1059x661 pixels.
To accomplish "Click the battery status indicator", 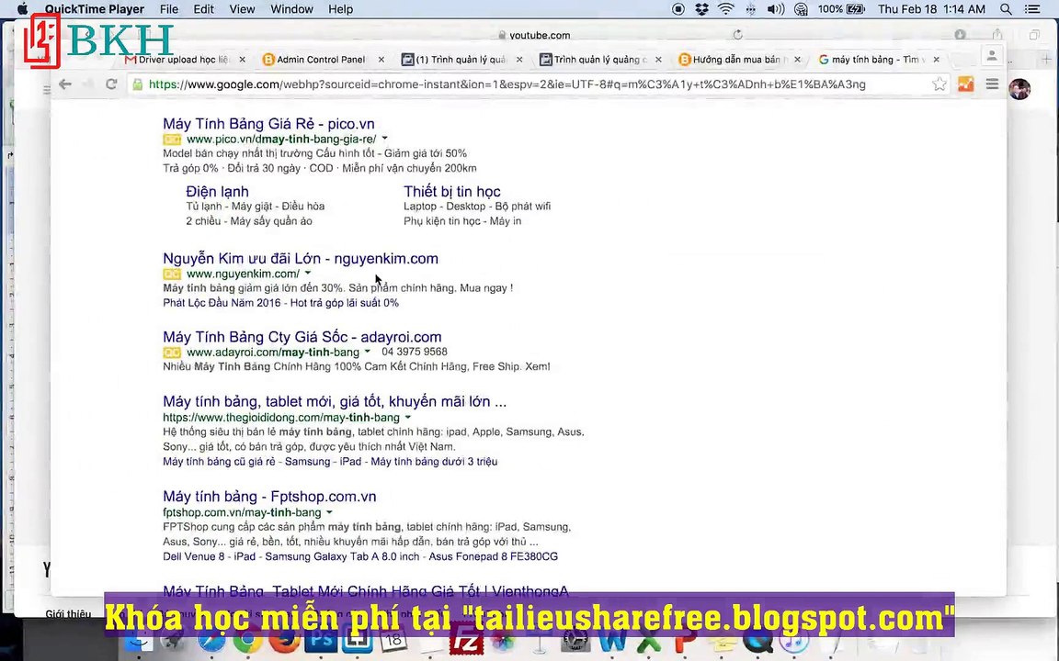I will [x=841, y=9].
